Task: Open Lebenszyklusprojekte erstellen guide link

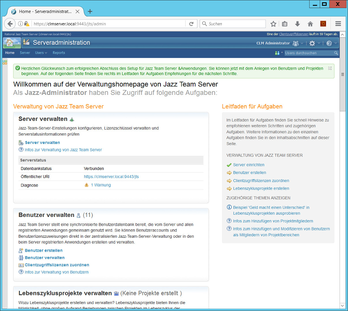Action: coord(261,188)
